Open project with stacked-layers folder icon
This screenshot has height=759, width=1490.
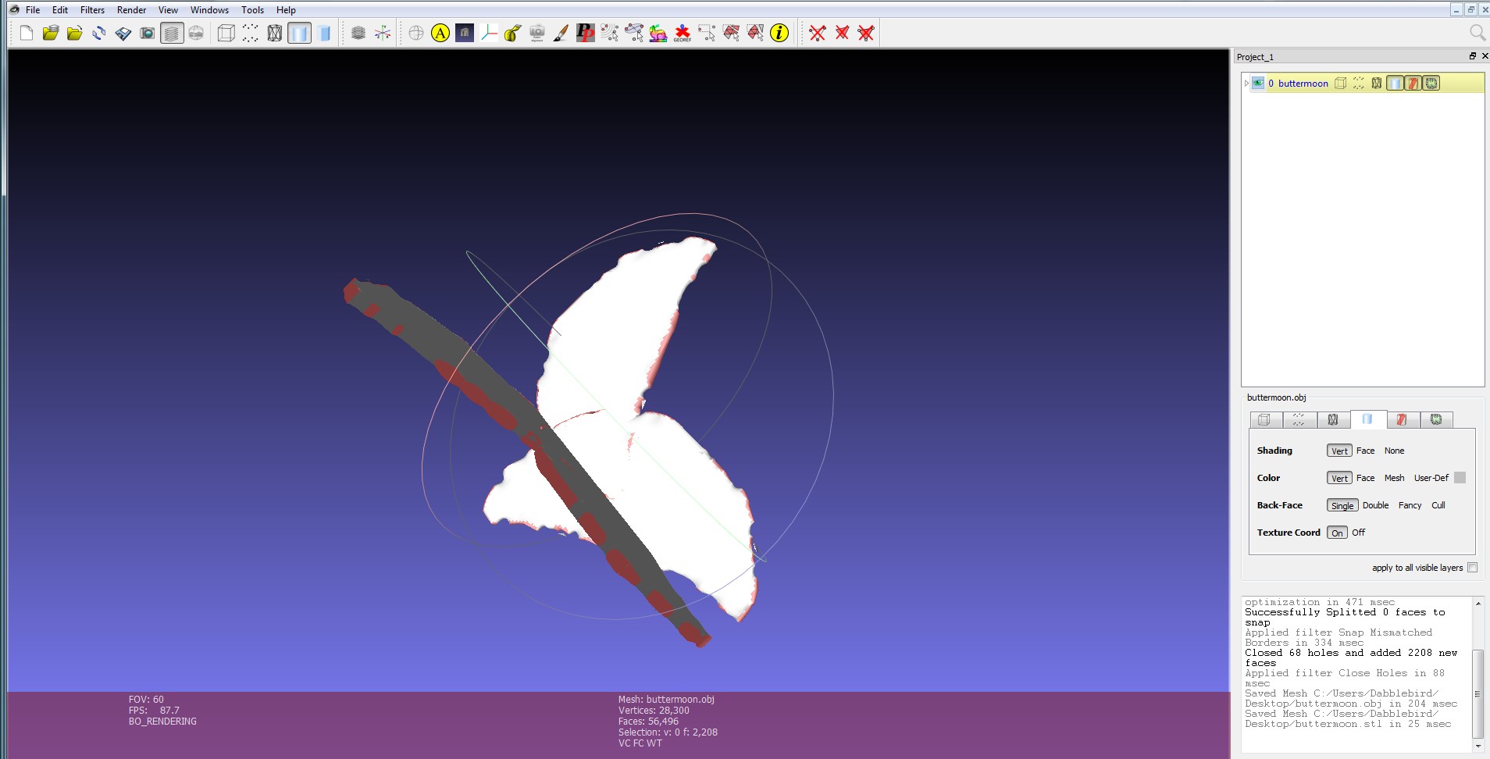pos(50,33)
